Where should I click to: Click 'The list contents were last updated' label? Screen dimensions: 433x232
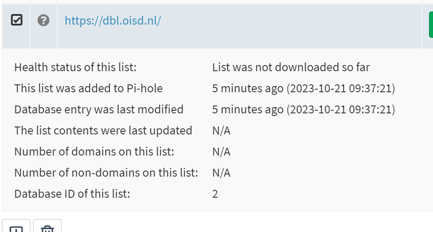coord(103,131)
